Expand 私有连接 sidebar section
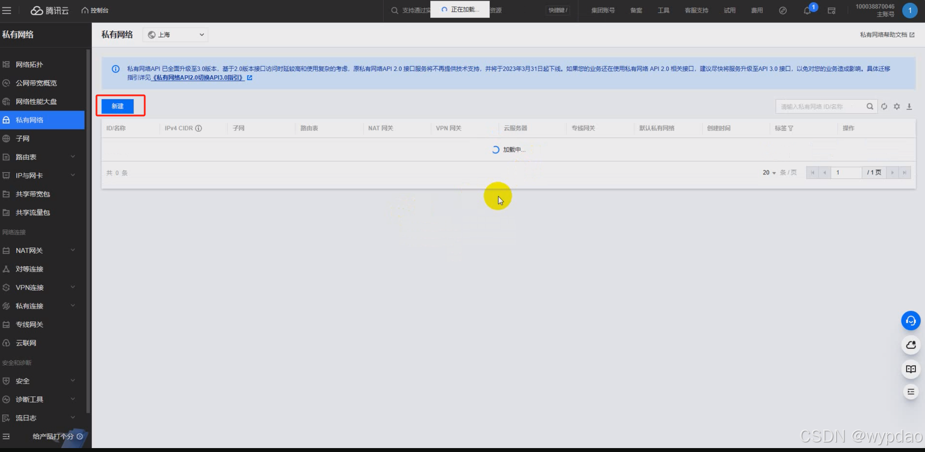Screen dimensions: 925x452 (43, 306)
